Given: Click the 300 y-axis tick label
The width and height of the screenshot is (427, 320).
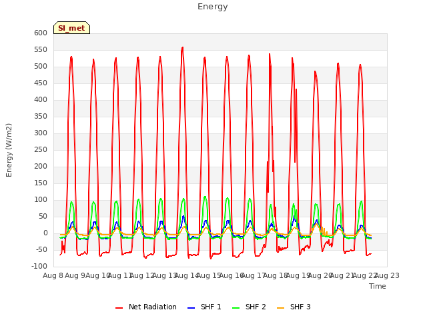Looking at the screenshot, I should point(41,133).
